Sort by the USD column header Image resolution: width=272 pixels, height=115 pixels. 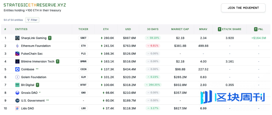click(128, 29)
